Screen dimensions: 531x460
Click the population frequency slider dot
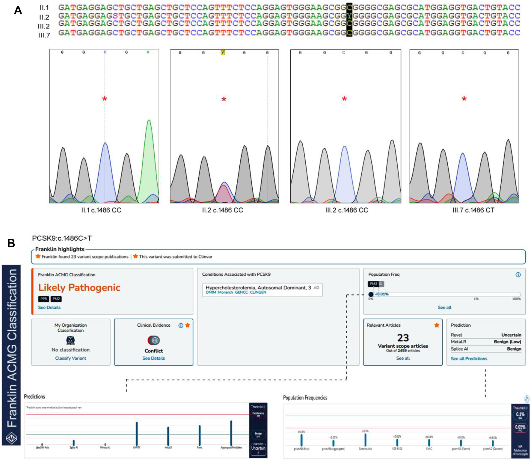pyautogui.click(x=371, y=294)
